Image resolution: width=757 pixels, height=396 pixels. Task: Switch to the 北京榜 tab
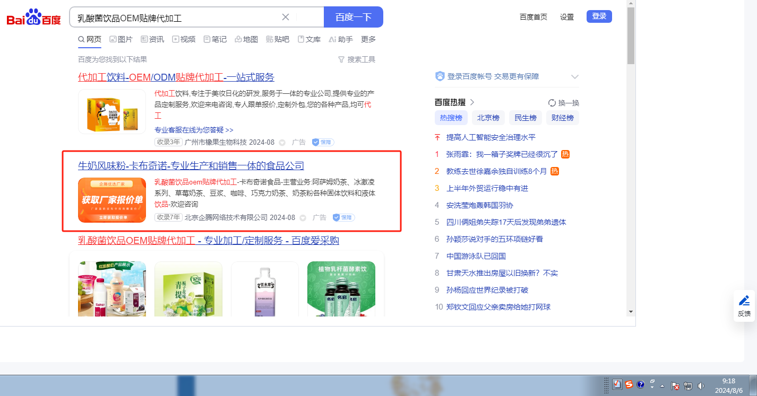(x=488, y=118)
